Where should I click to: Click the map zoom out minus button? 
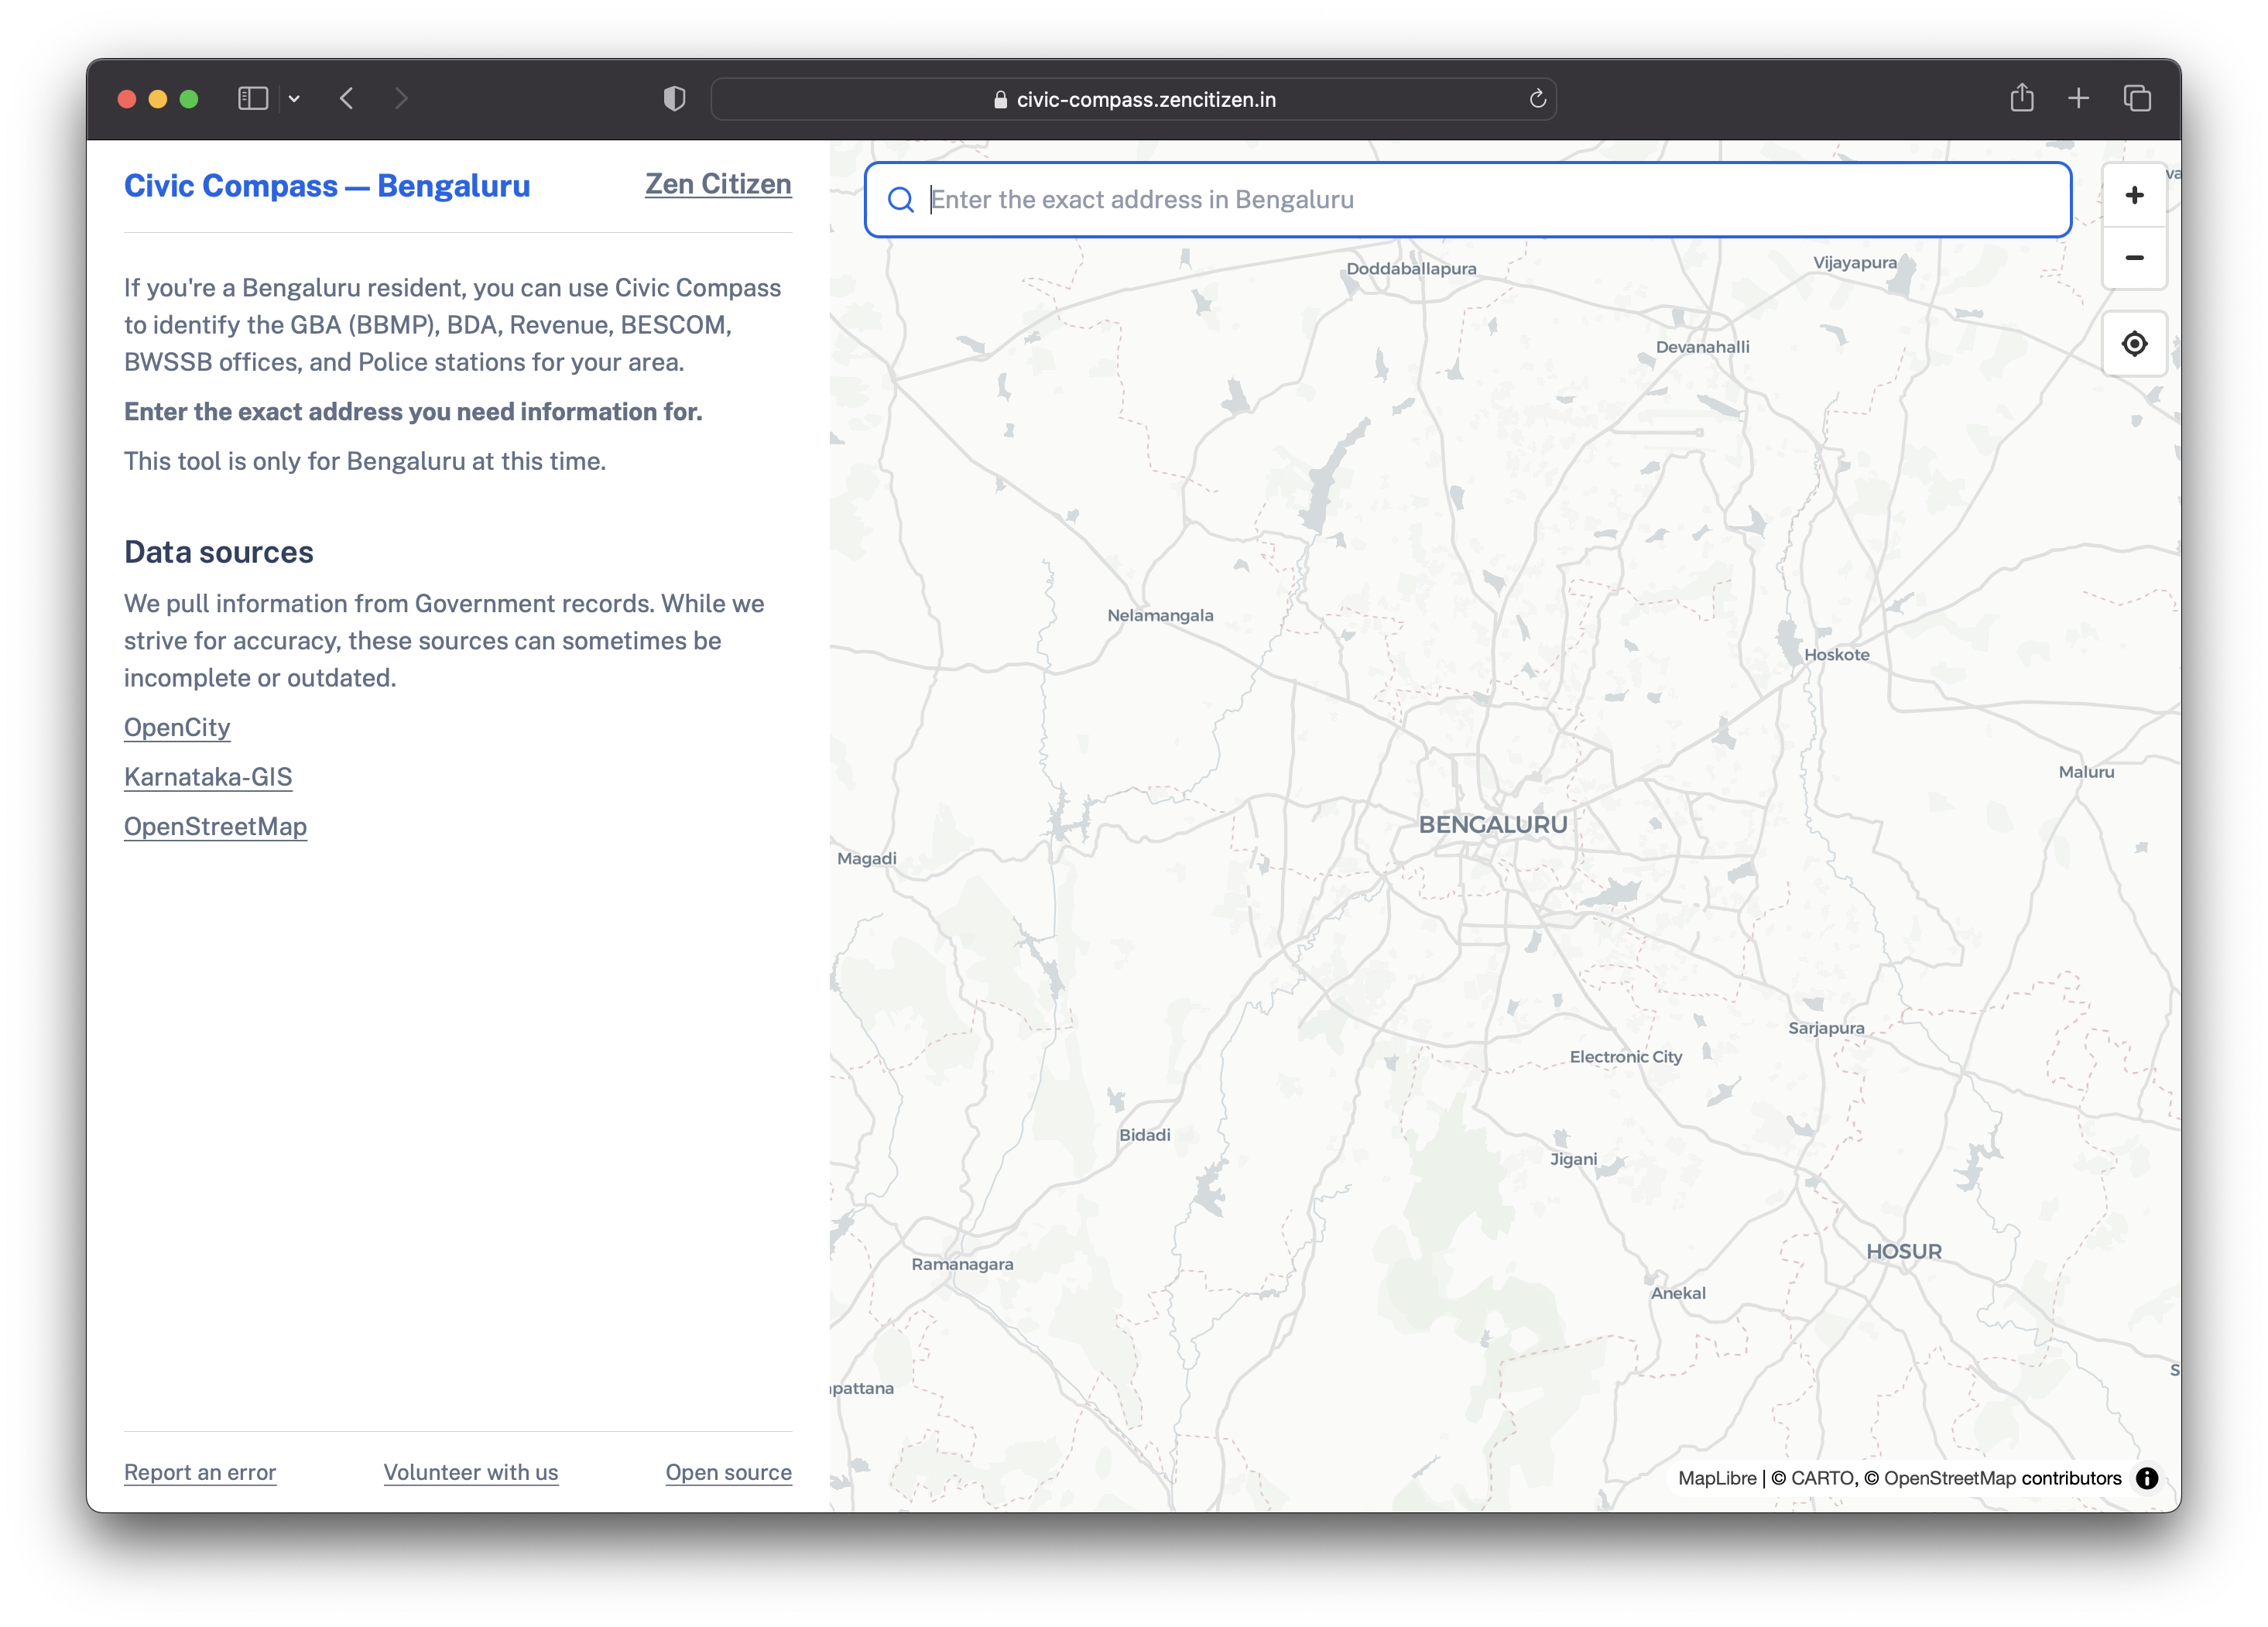coord(2133,258)
